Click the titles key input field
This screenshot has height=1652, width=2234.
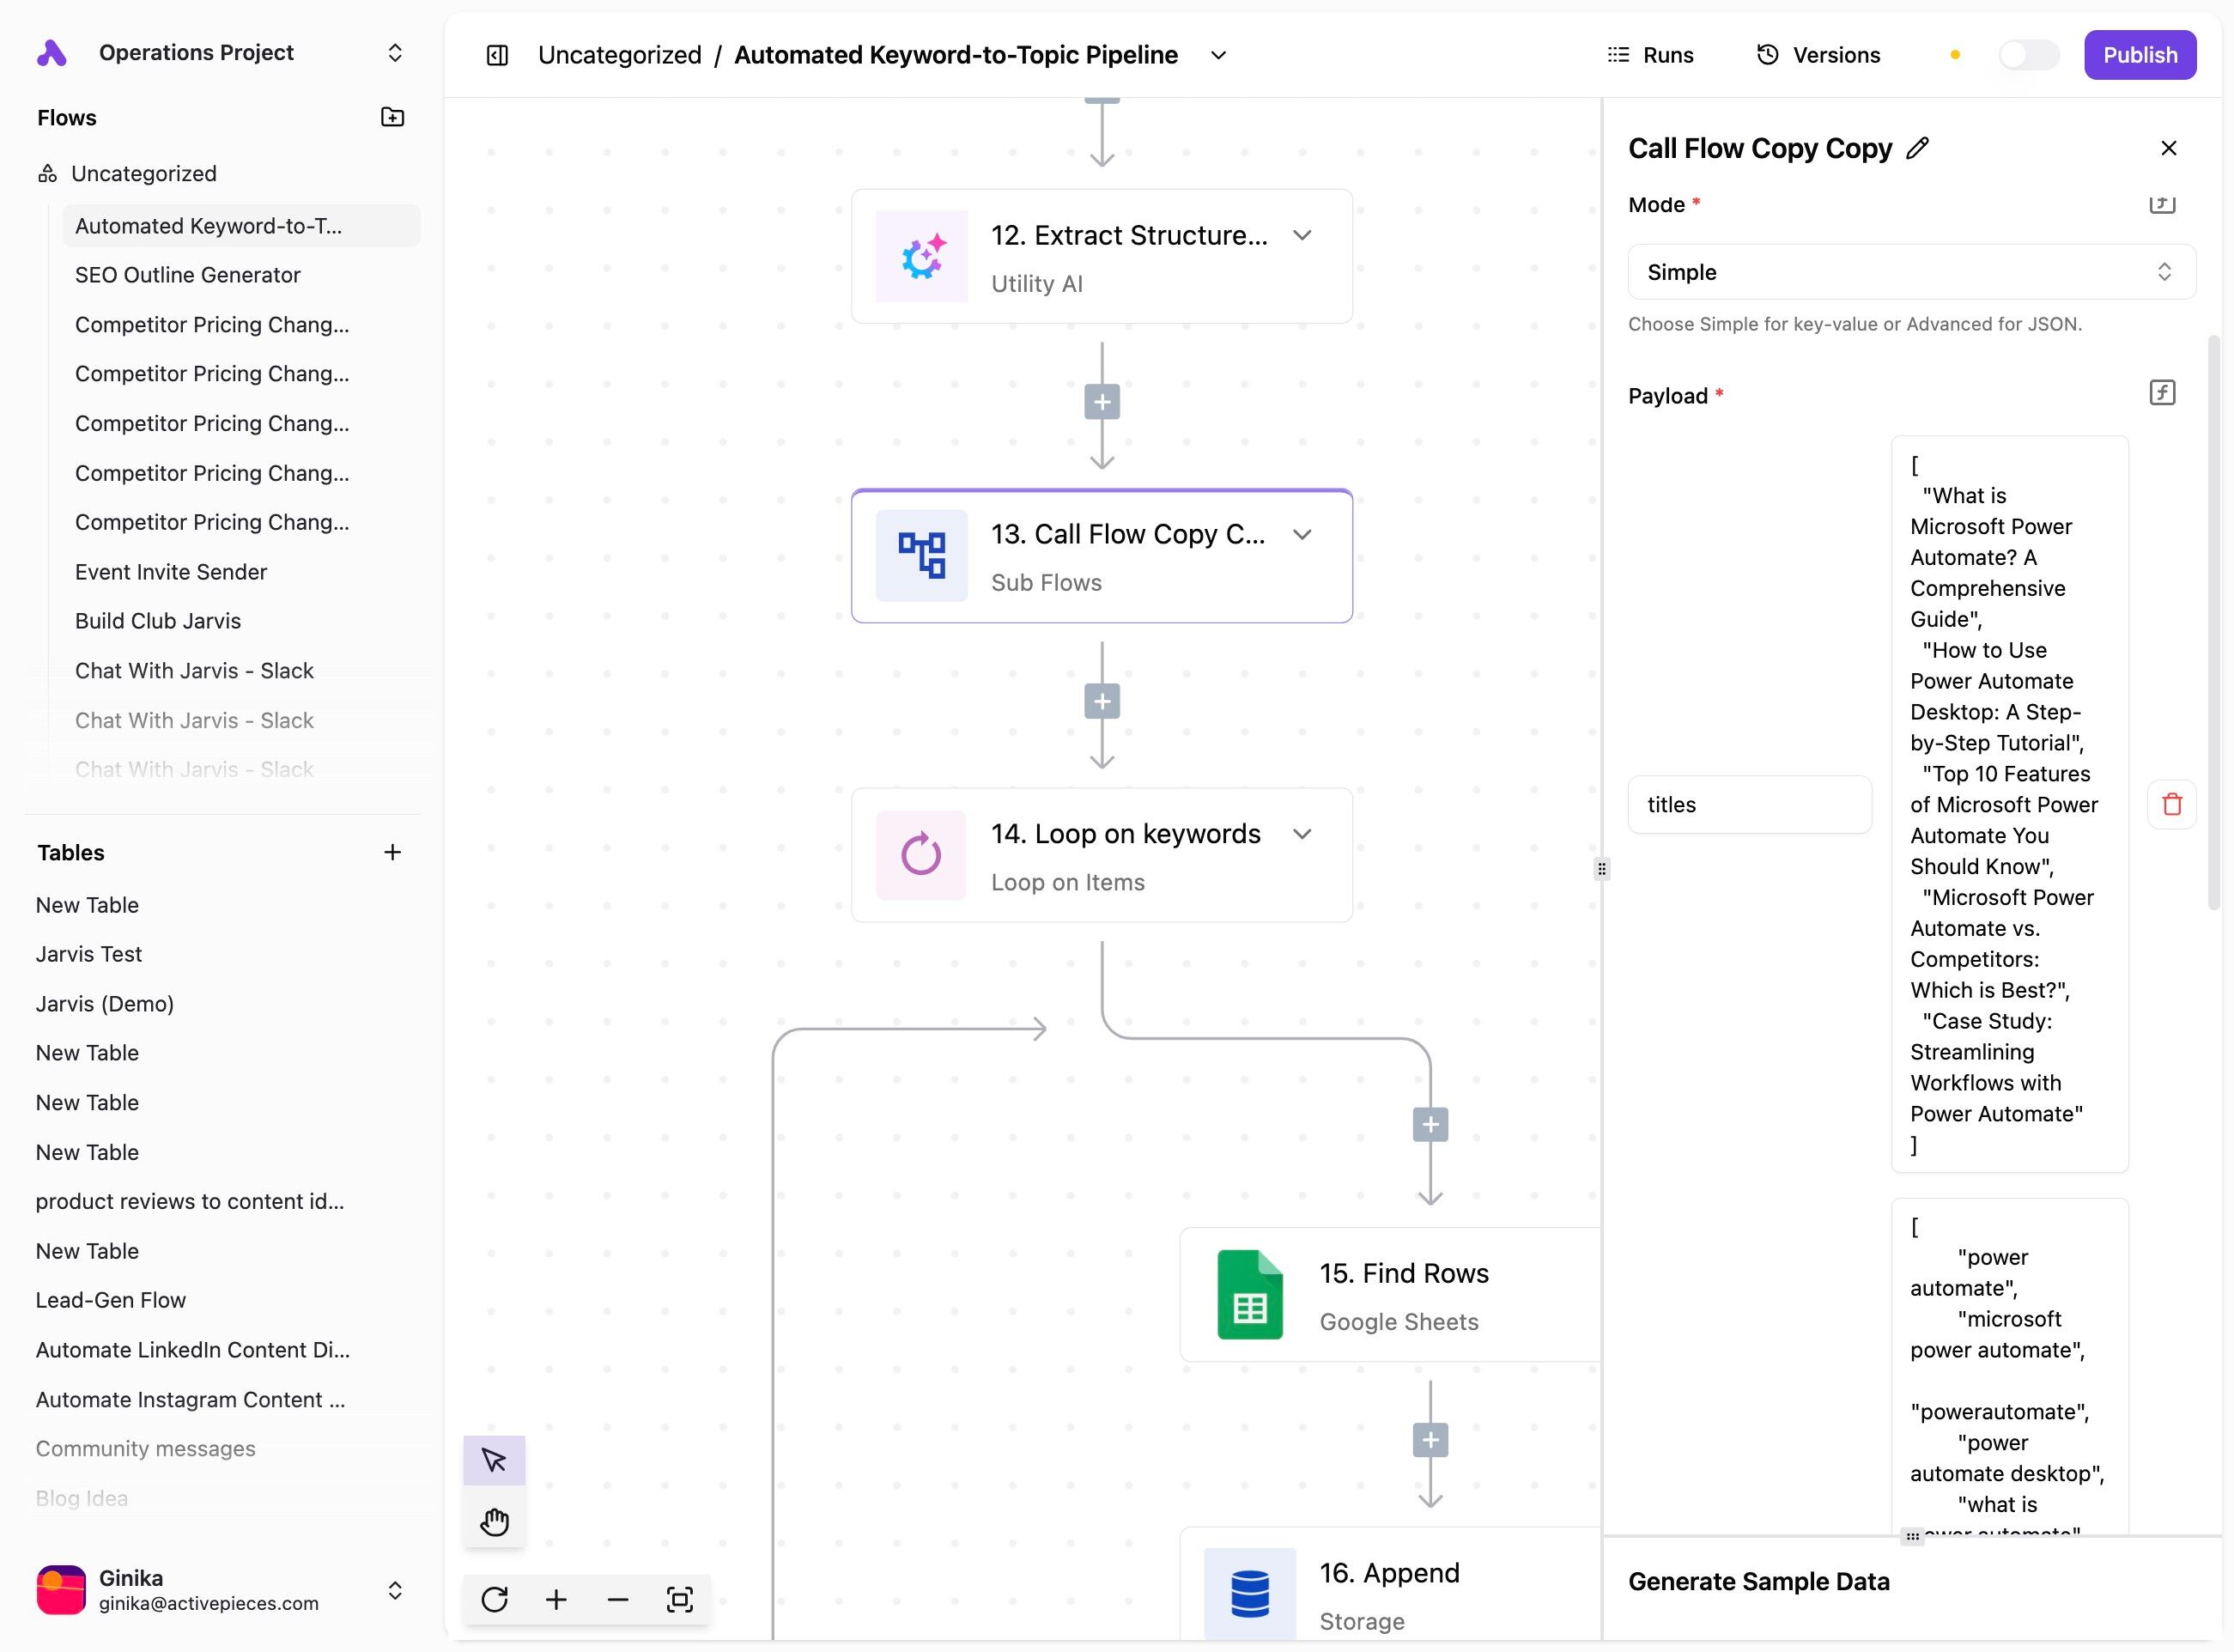pyautogui.click(x=1749, y=804)
